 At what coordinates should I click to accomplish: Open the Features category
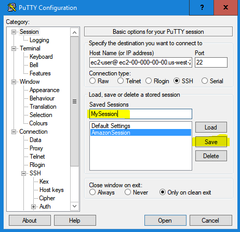[40, 73]
